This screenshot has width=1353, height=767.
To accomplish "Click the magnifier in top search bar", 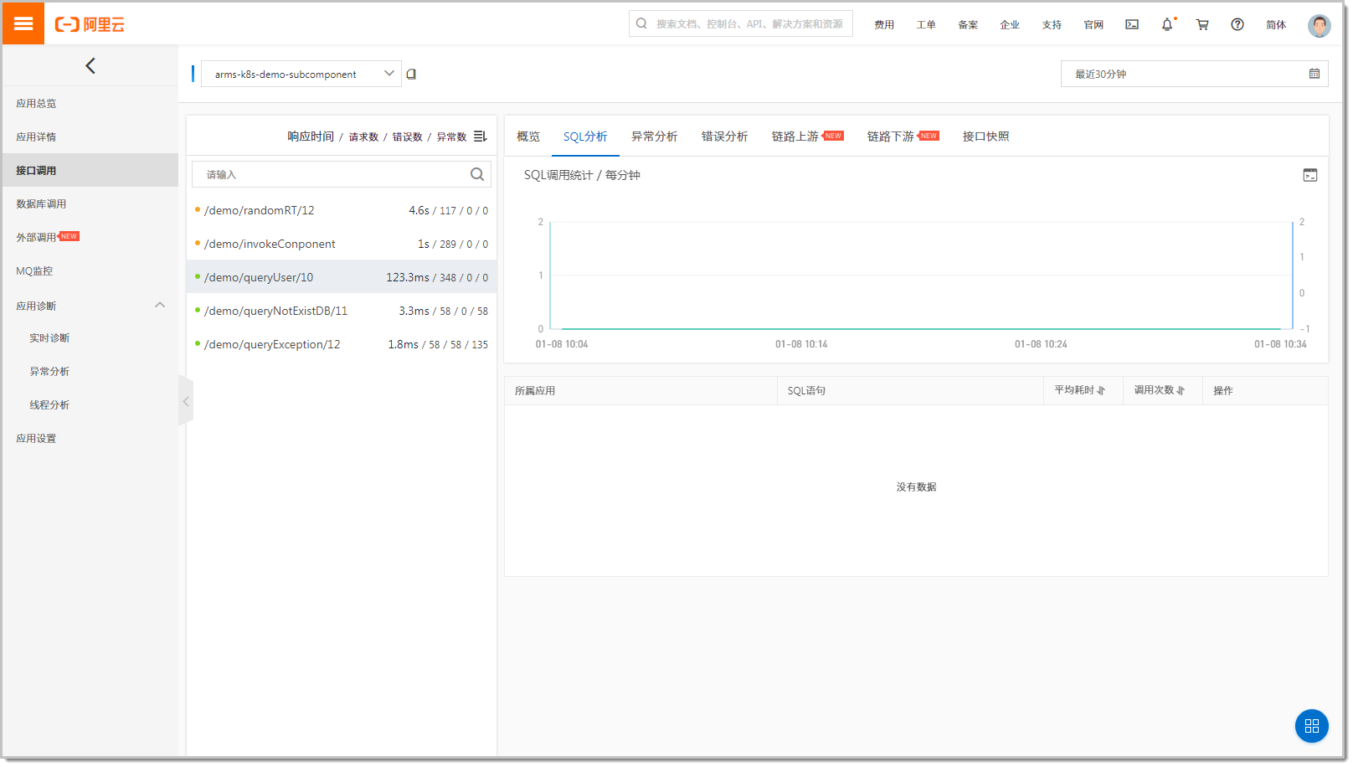I will [x=641, y=23].
